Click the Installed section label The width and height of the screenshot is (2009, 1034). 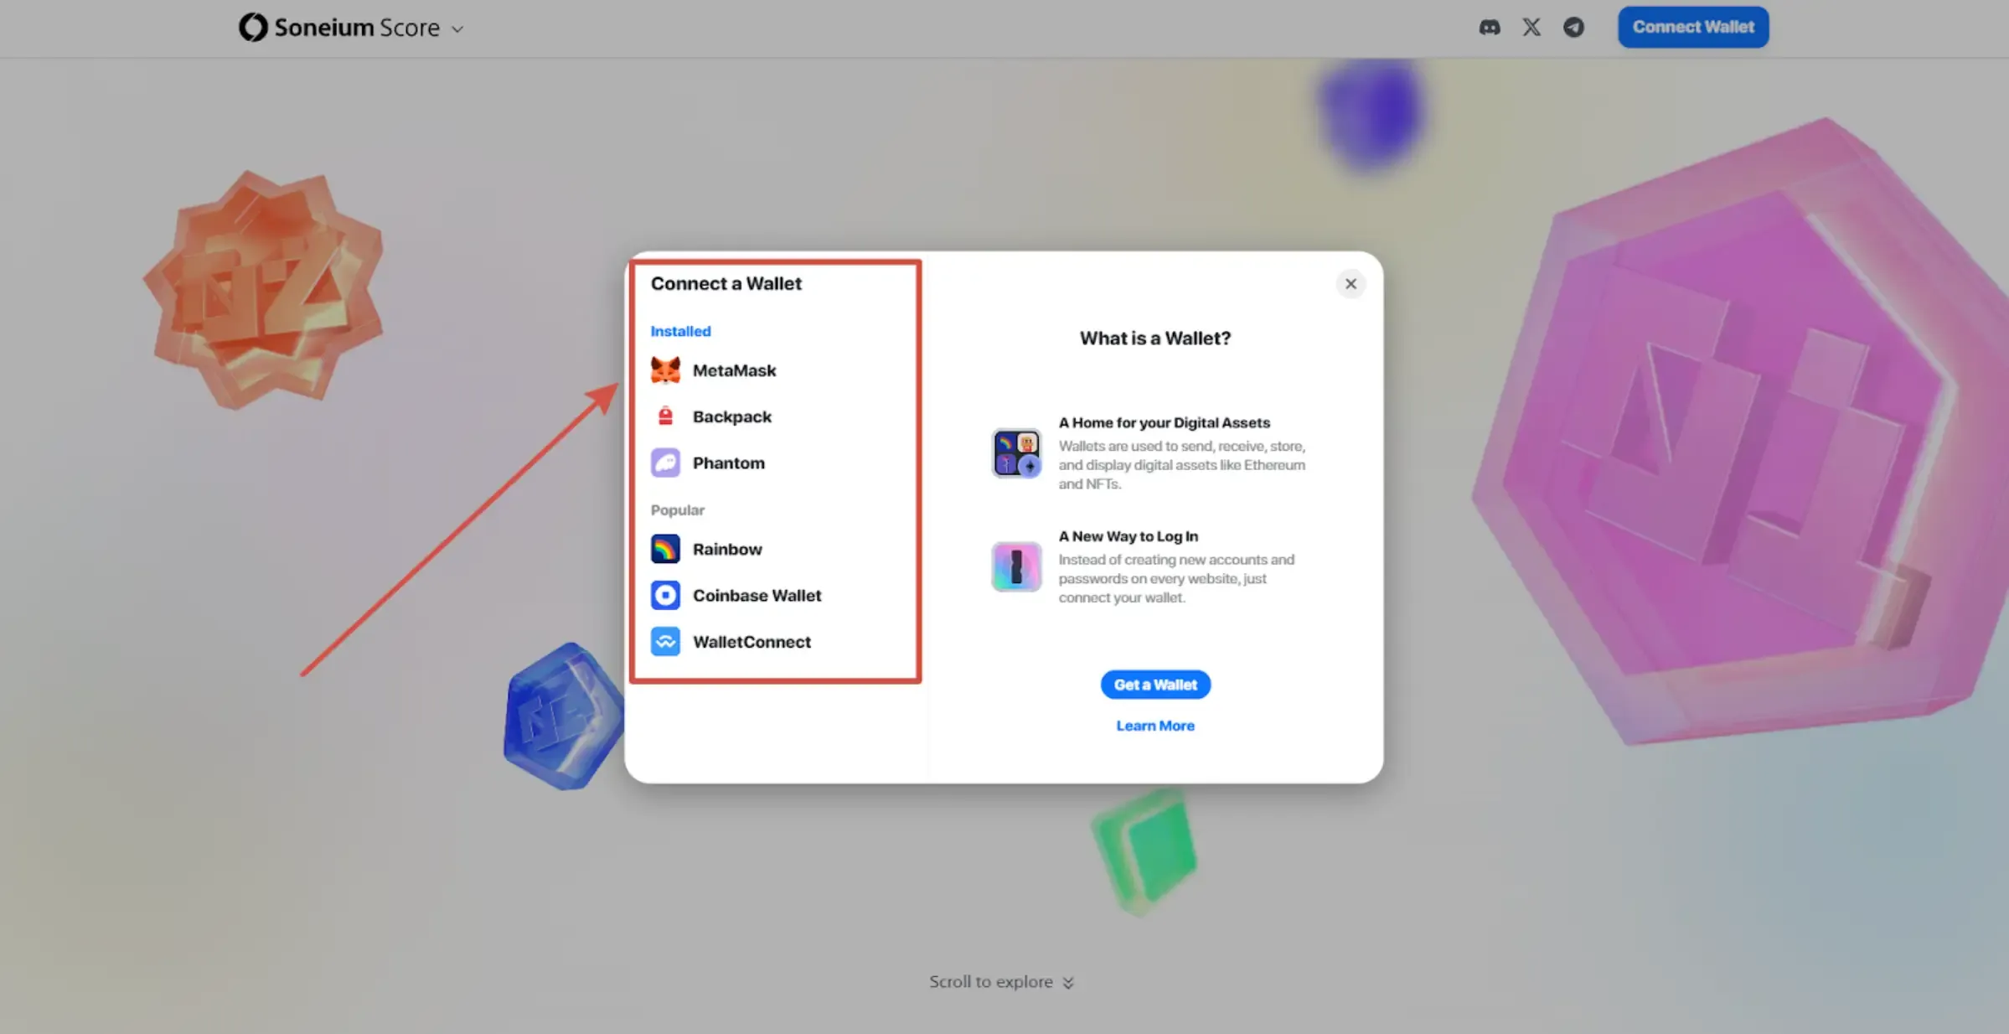680,331
